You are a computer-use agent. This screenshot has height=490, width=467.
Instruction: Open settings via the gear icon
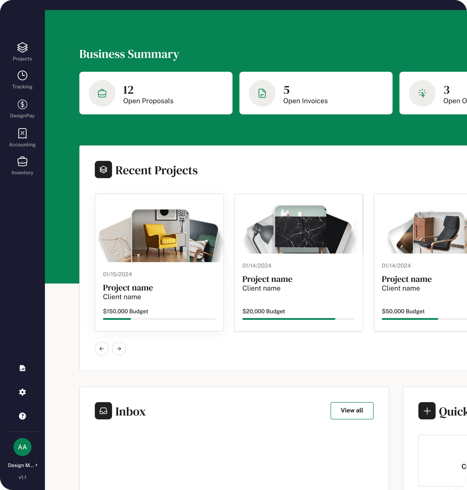point(22,392)
